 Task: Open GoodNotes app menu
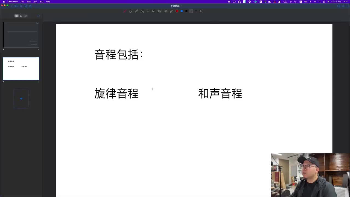point(13,2)
